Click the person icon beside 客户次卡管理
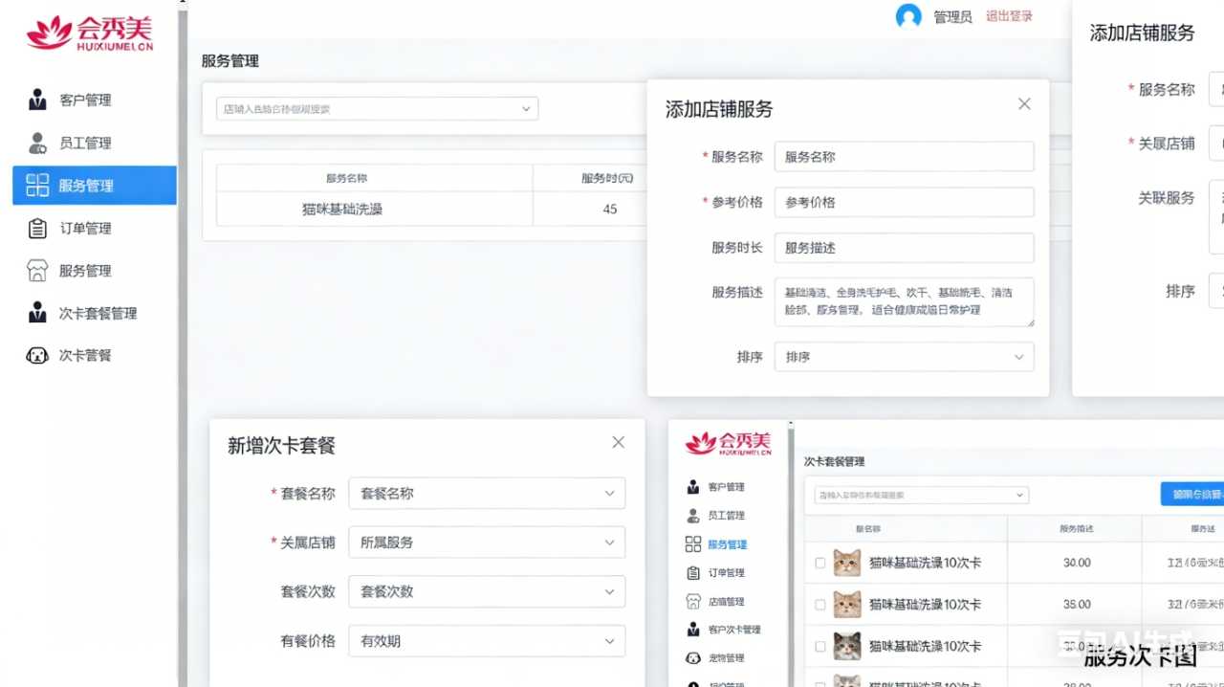1224x687 pixels. [693, 630]
